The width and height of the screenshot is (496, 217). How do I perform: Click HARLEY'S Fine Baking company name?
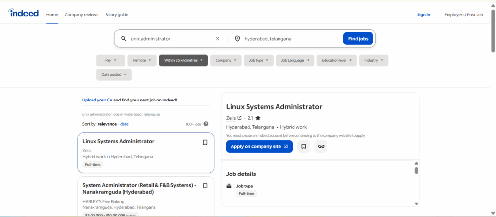(x=104, y=201)
